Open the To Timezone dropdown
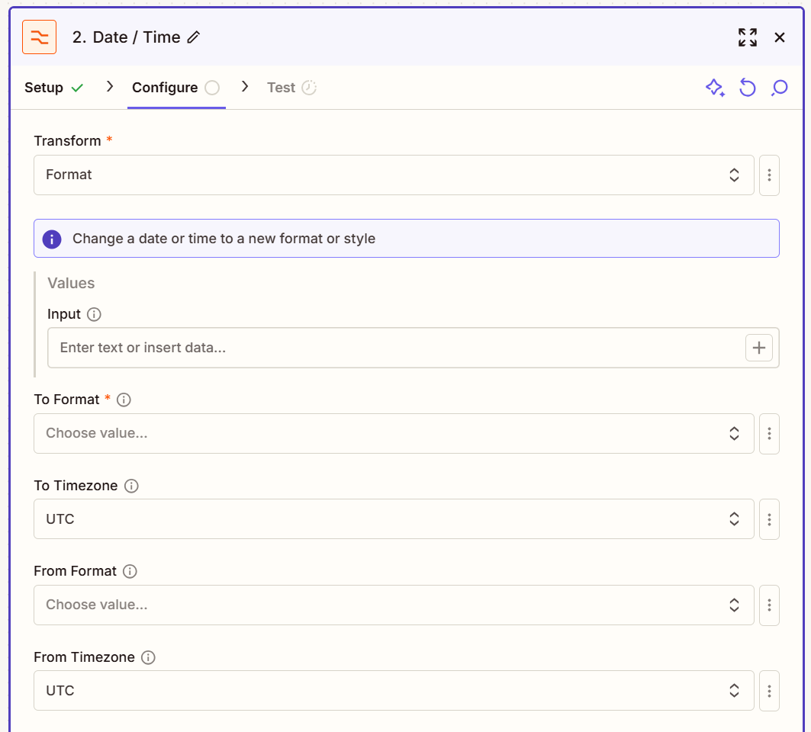The height and width of the screenshot is (732, 811). [394, 519]
